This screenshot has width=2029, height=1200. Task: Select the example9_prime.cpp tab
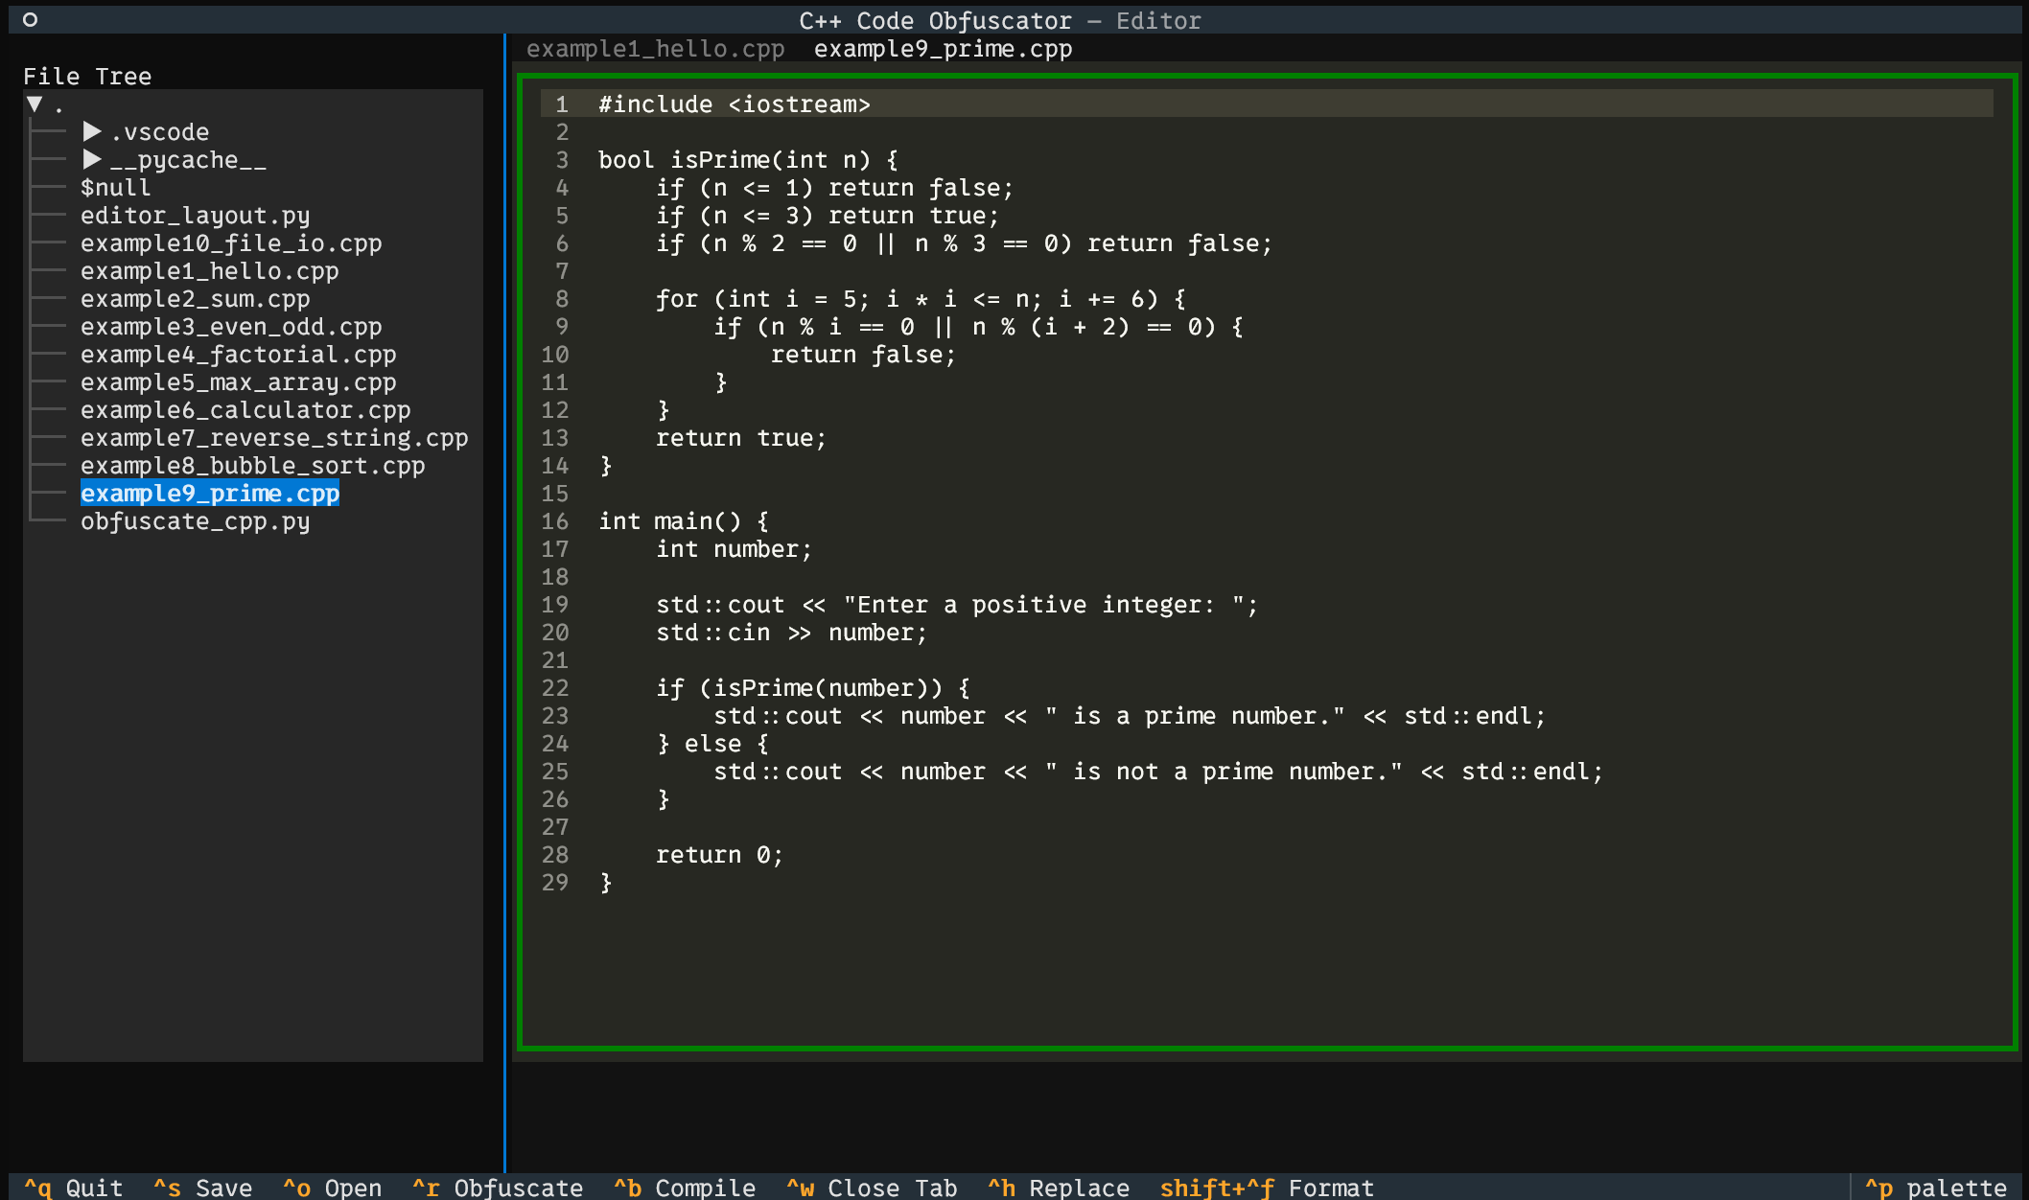pyautogui.click(x=943, y=49)
